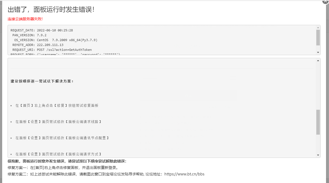Click the up arrow on the log scrollbar
This screenshot has height=183, width=329.
(318, 28)
